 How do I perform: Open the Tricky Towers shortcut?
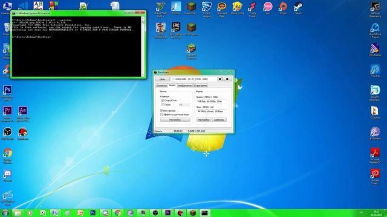[253, 10]
